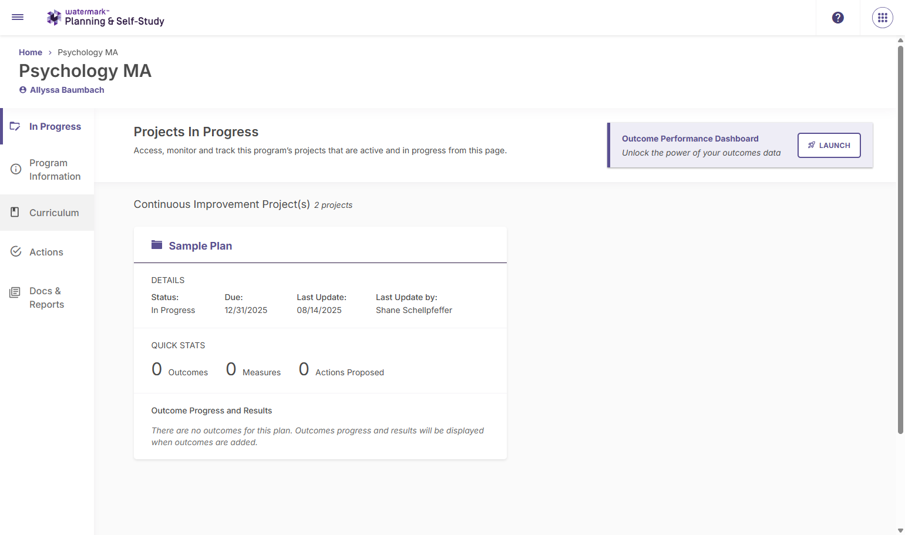This screenshot has width=905, height=535.
Task: Click the user avatar icon beside Allyssa Baumbach
Action: [23, 90]
